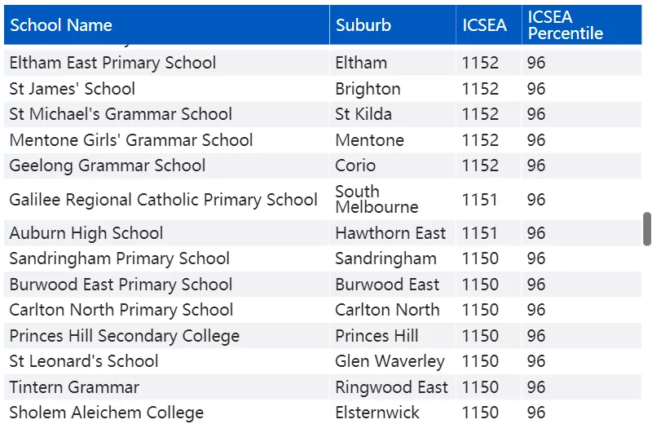Click the Geelong Grammar School entry
652x424 pixels.
tap(108, 166)
